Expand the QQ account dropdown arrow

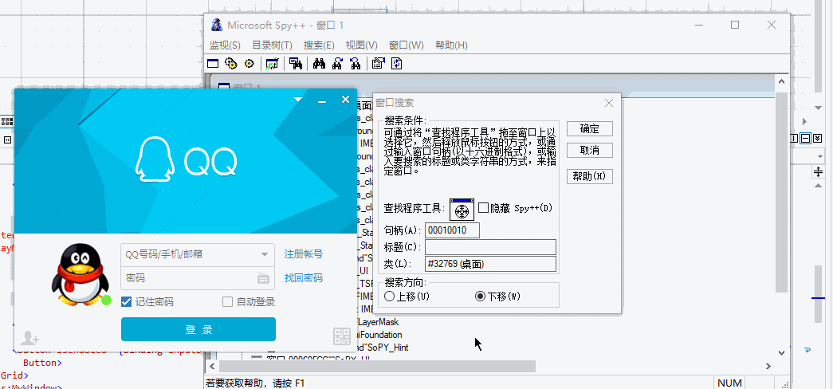coord(264,254)
